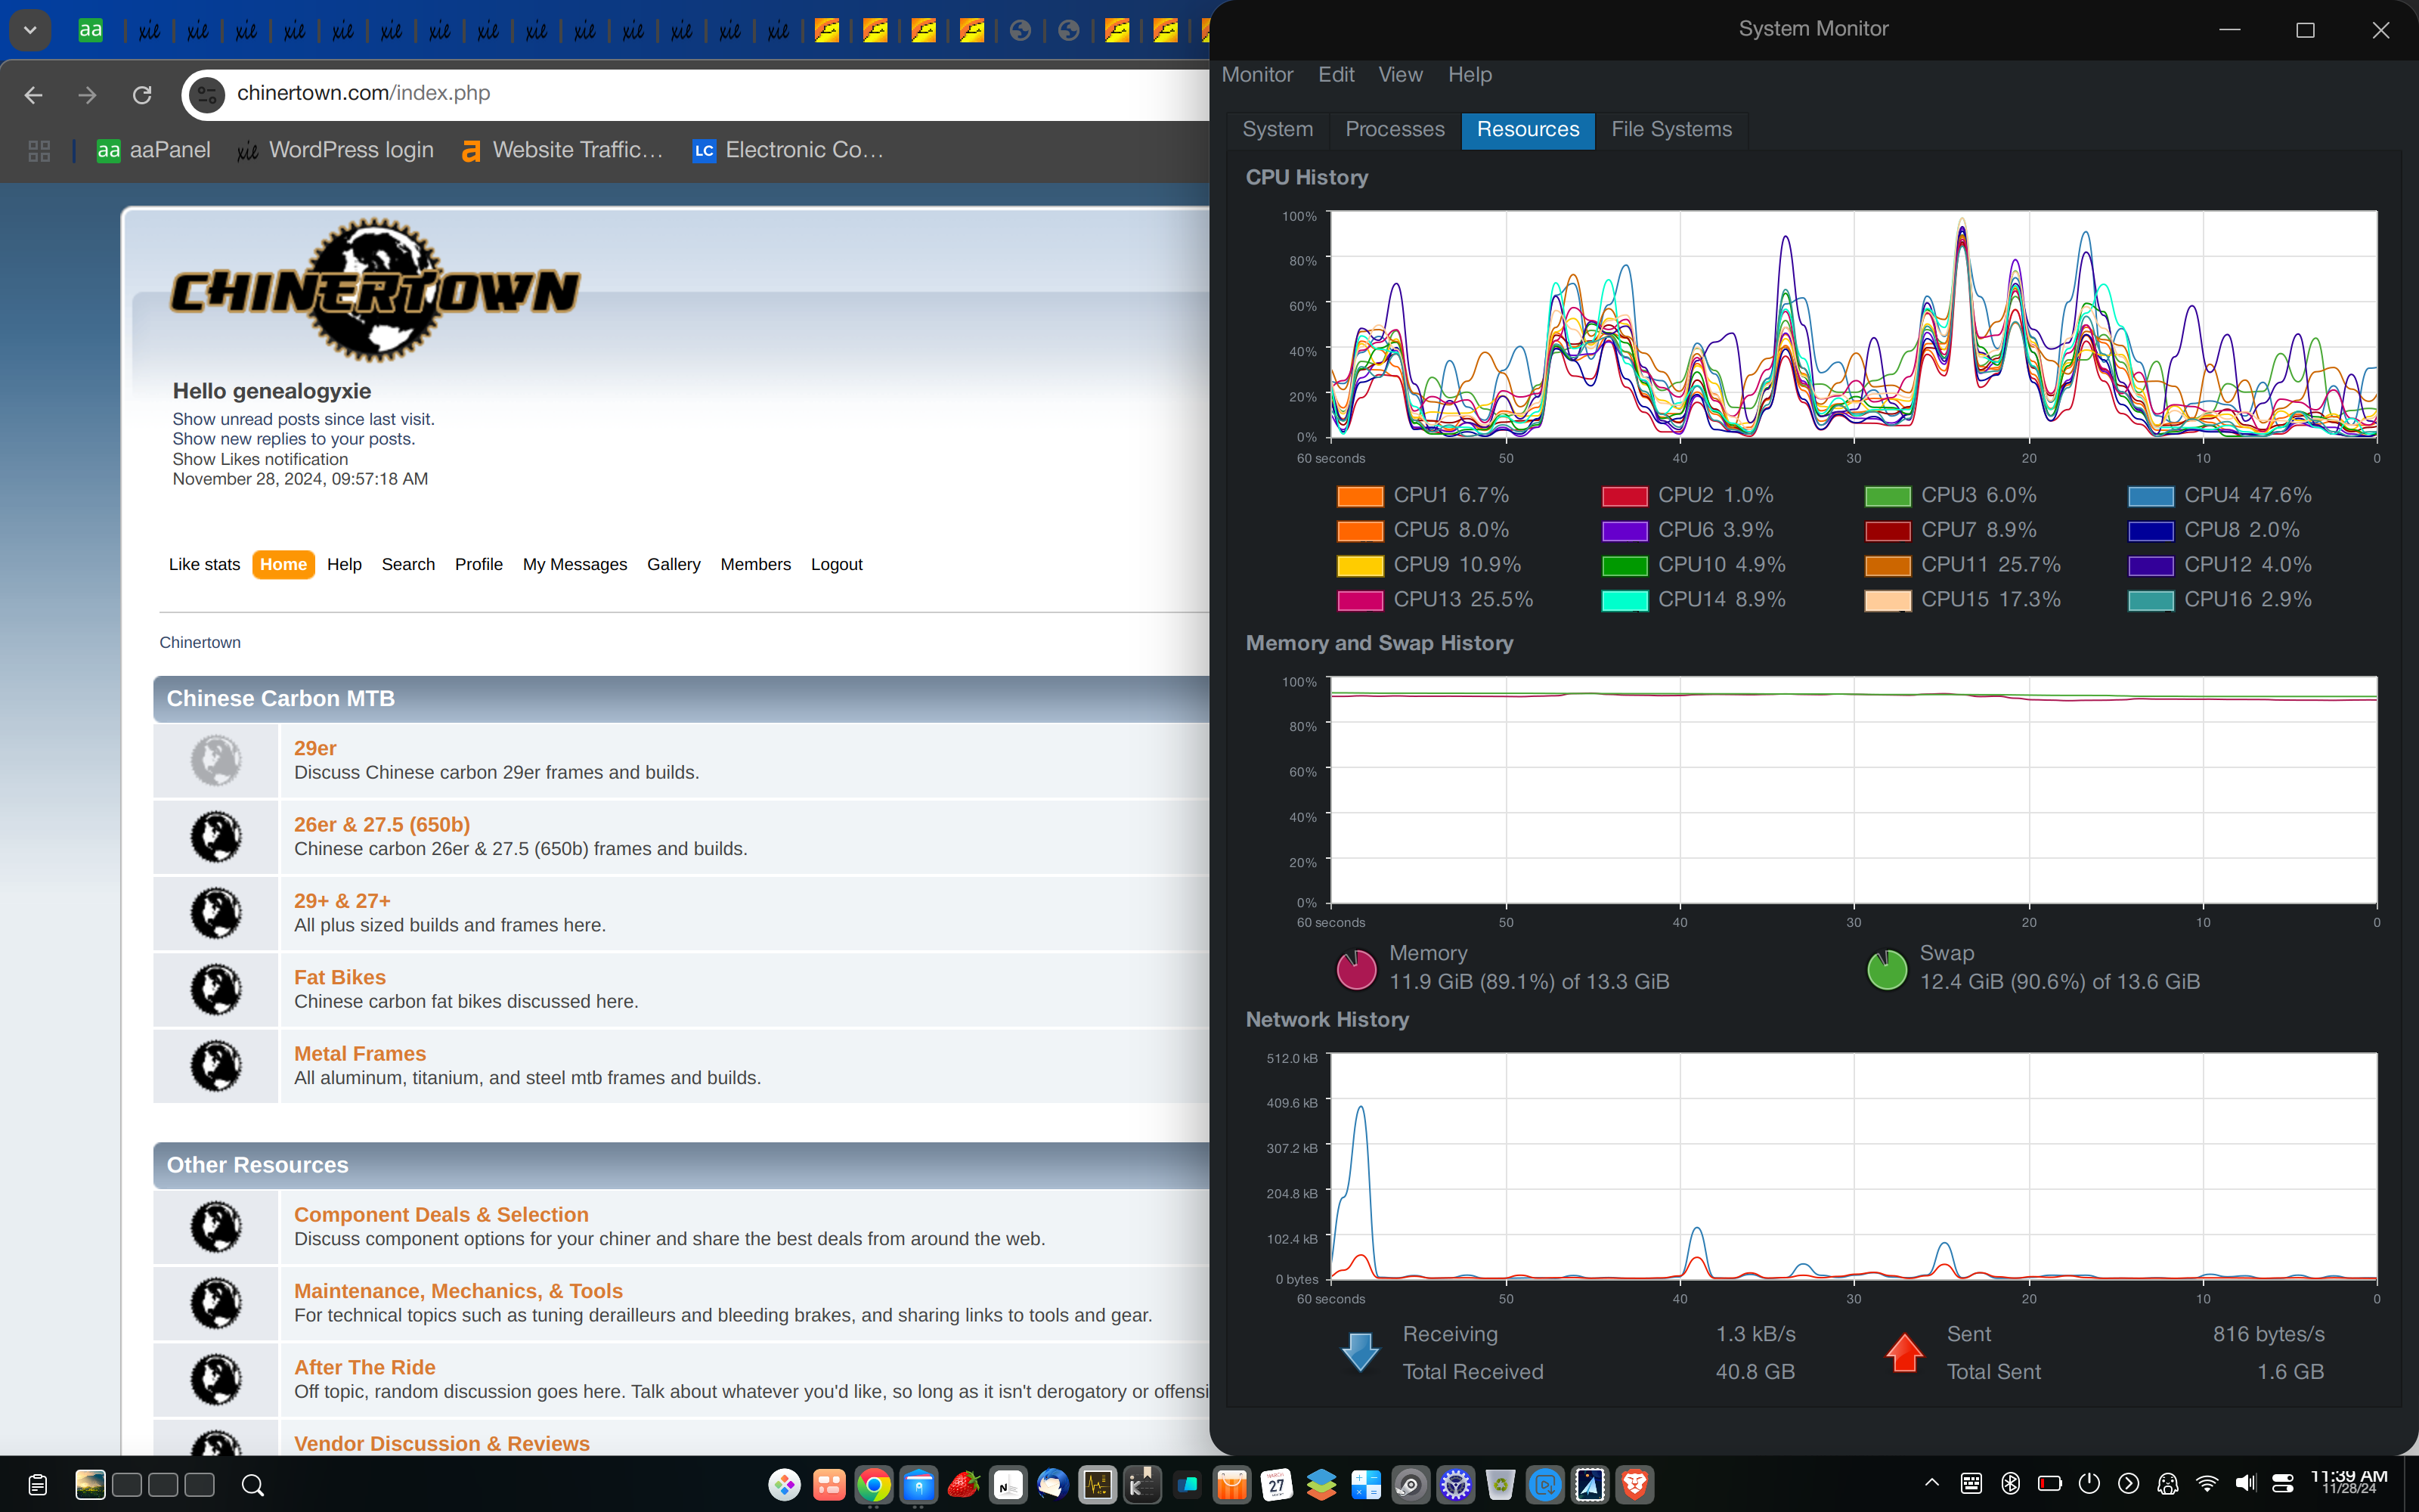Launch Steam from the taskbar
2419x1512 pixels.
click(1411, 1485)
